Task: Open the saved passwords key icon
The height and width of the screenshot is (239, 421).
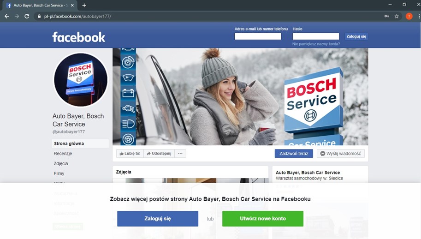Action: 386,16
